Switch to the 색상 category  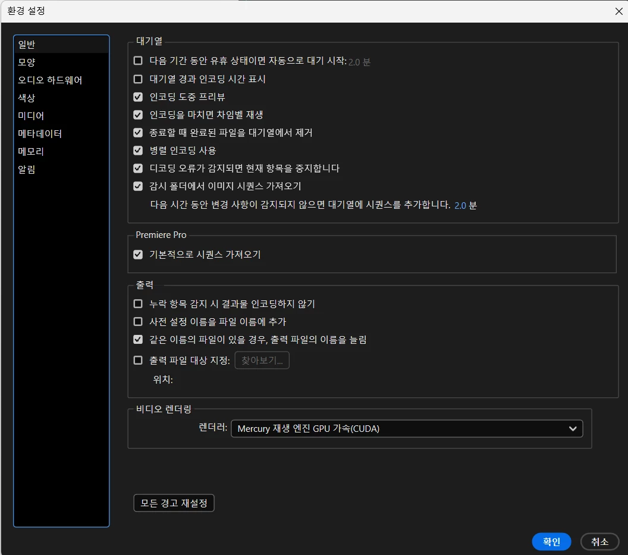[x=61, y=98]
